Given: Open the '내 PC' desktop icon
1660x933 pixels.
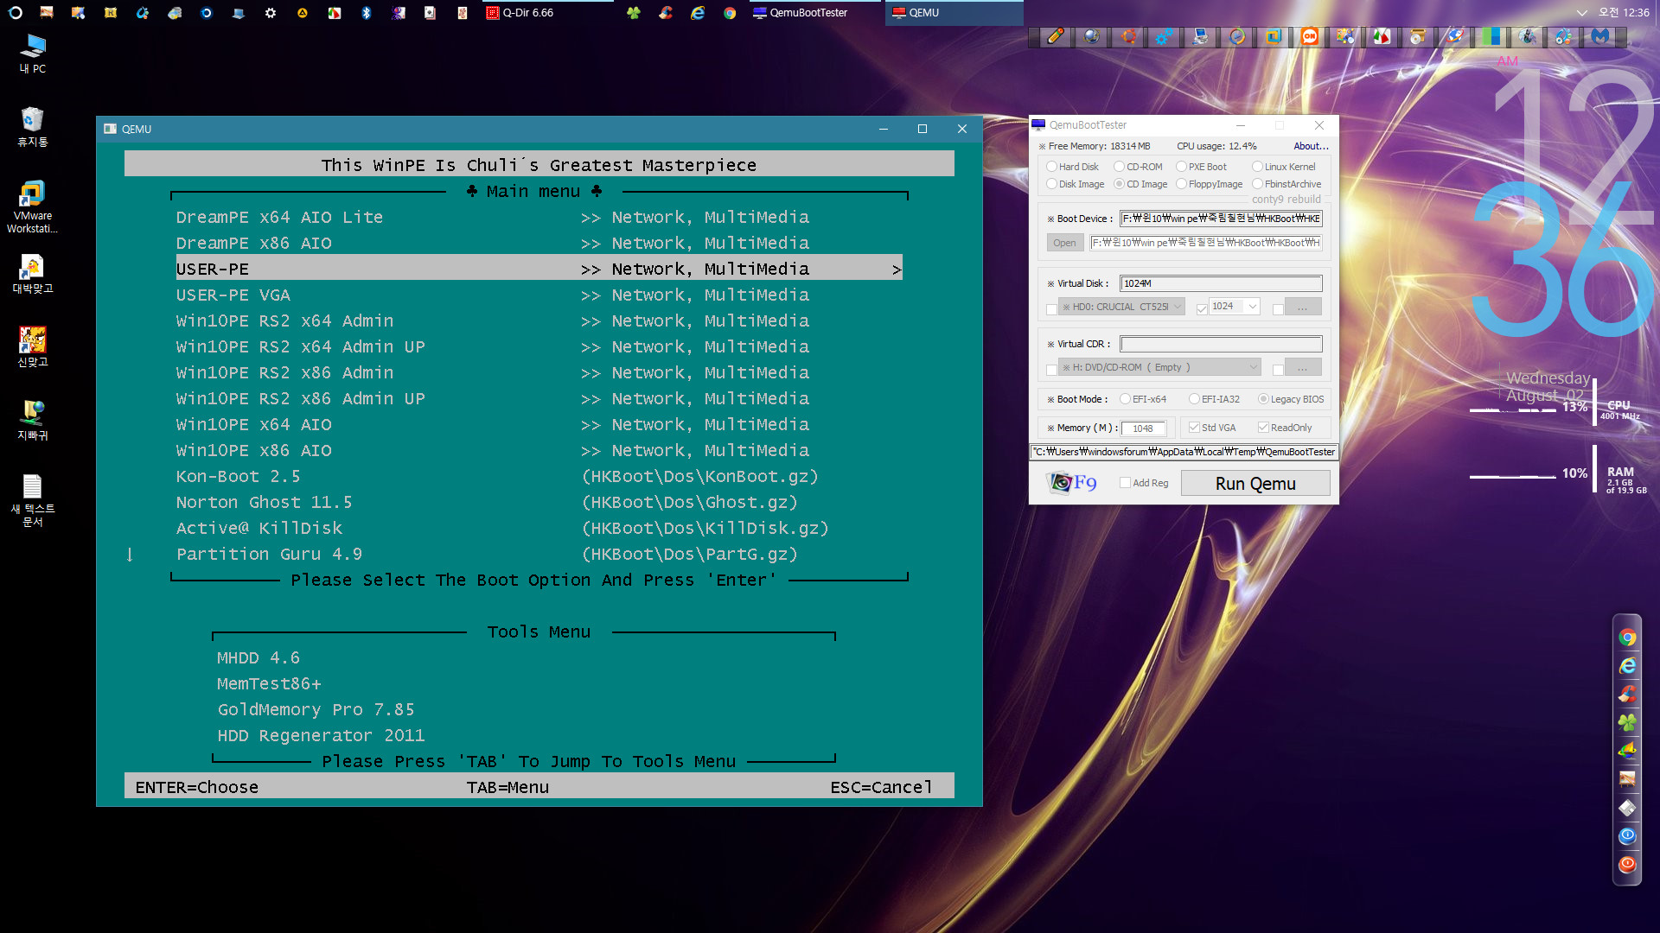Looking at the screenshot, I should 33,54.
